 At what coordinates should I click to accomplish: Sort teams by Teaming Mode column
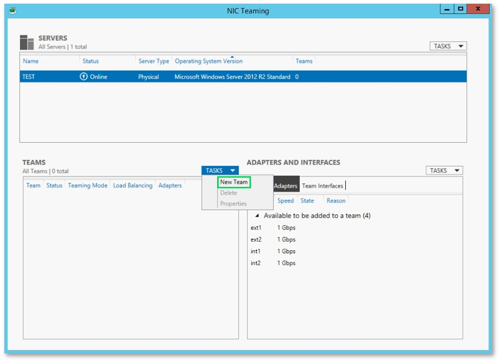pyautogui.click(x=88, y=186)
